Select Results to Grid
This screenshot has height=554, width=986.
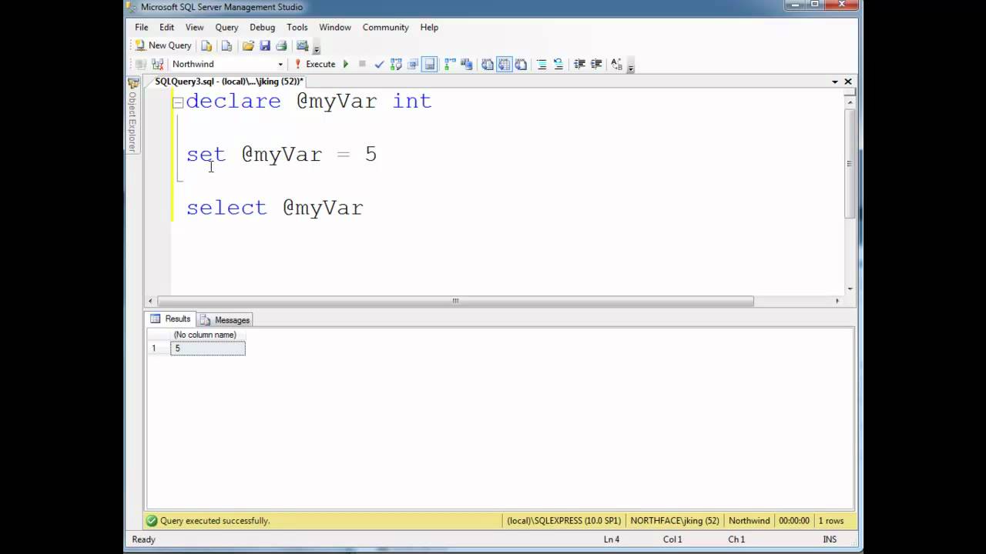point(505,64)
